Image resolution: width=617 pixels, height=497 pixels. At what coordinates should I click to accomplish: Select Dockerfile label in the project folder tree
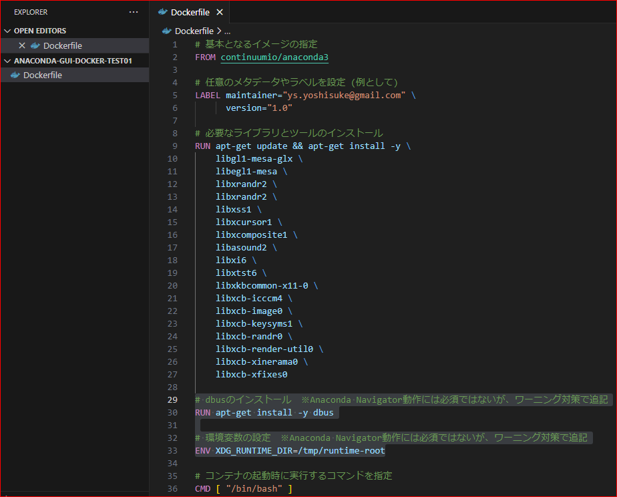43,75
